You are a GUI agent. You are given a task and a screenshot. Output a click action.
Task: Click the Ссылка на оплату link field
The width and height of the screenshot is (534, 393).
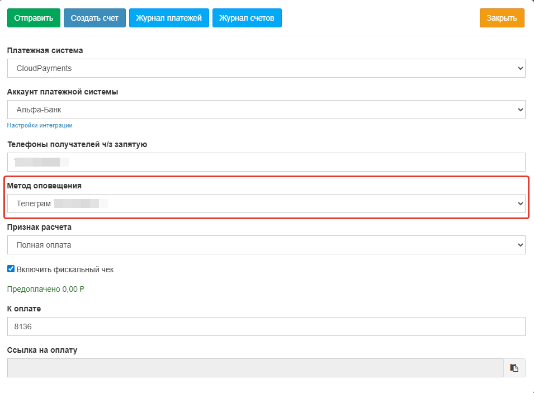click(x=255, y=368)
